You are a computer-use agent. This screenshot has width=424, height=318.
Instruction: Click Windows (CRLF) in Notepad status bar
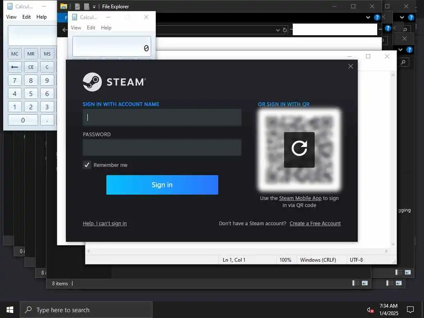pos(318,260)
